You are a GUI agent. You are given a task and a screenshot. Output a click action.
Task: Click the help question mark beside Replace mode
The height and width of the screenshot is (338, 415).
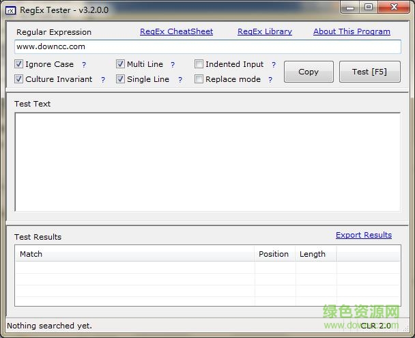(270, 80)
